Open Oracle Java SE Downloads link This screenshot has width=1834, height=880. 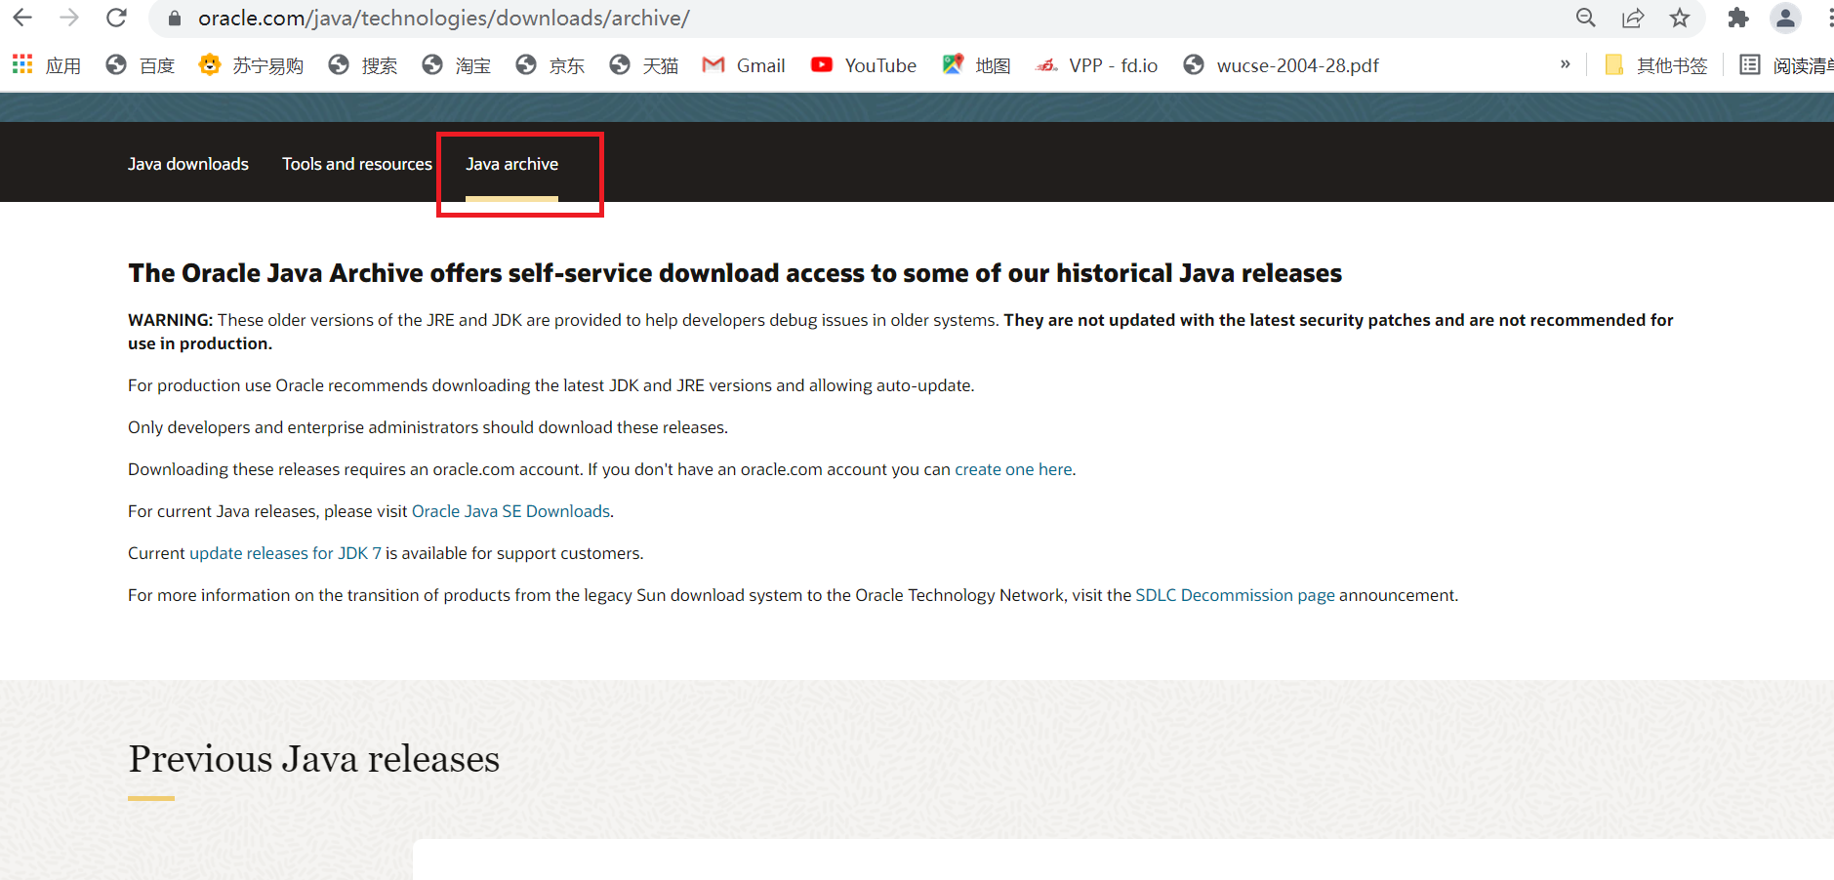tap(510, 511)
